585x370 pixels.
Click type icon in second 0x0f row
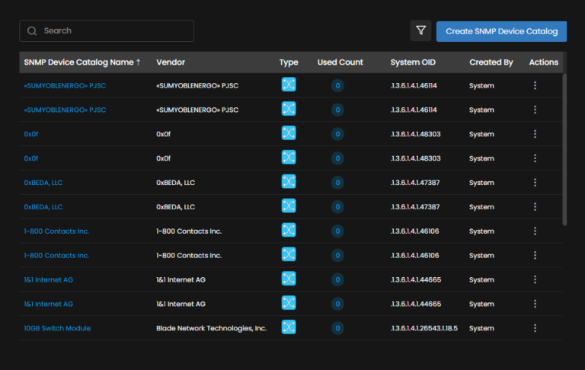coord(289,157)
